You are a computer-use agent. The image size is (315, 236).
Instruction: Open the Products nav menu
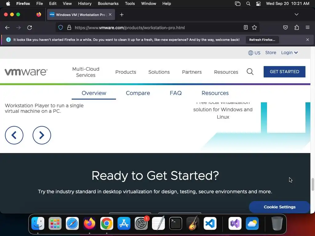(126, 72)
